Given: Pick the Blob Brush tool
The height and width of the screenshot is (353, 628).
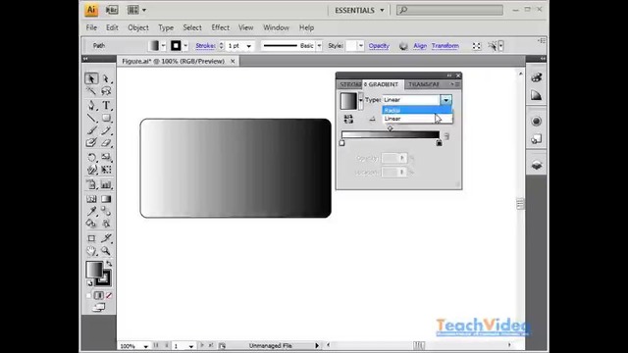Looking at the screenshot, I should coord(91,143).
